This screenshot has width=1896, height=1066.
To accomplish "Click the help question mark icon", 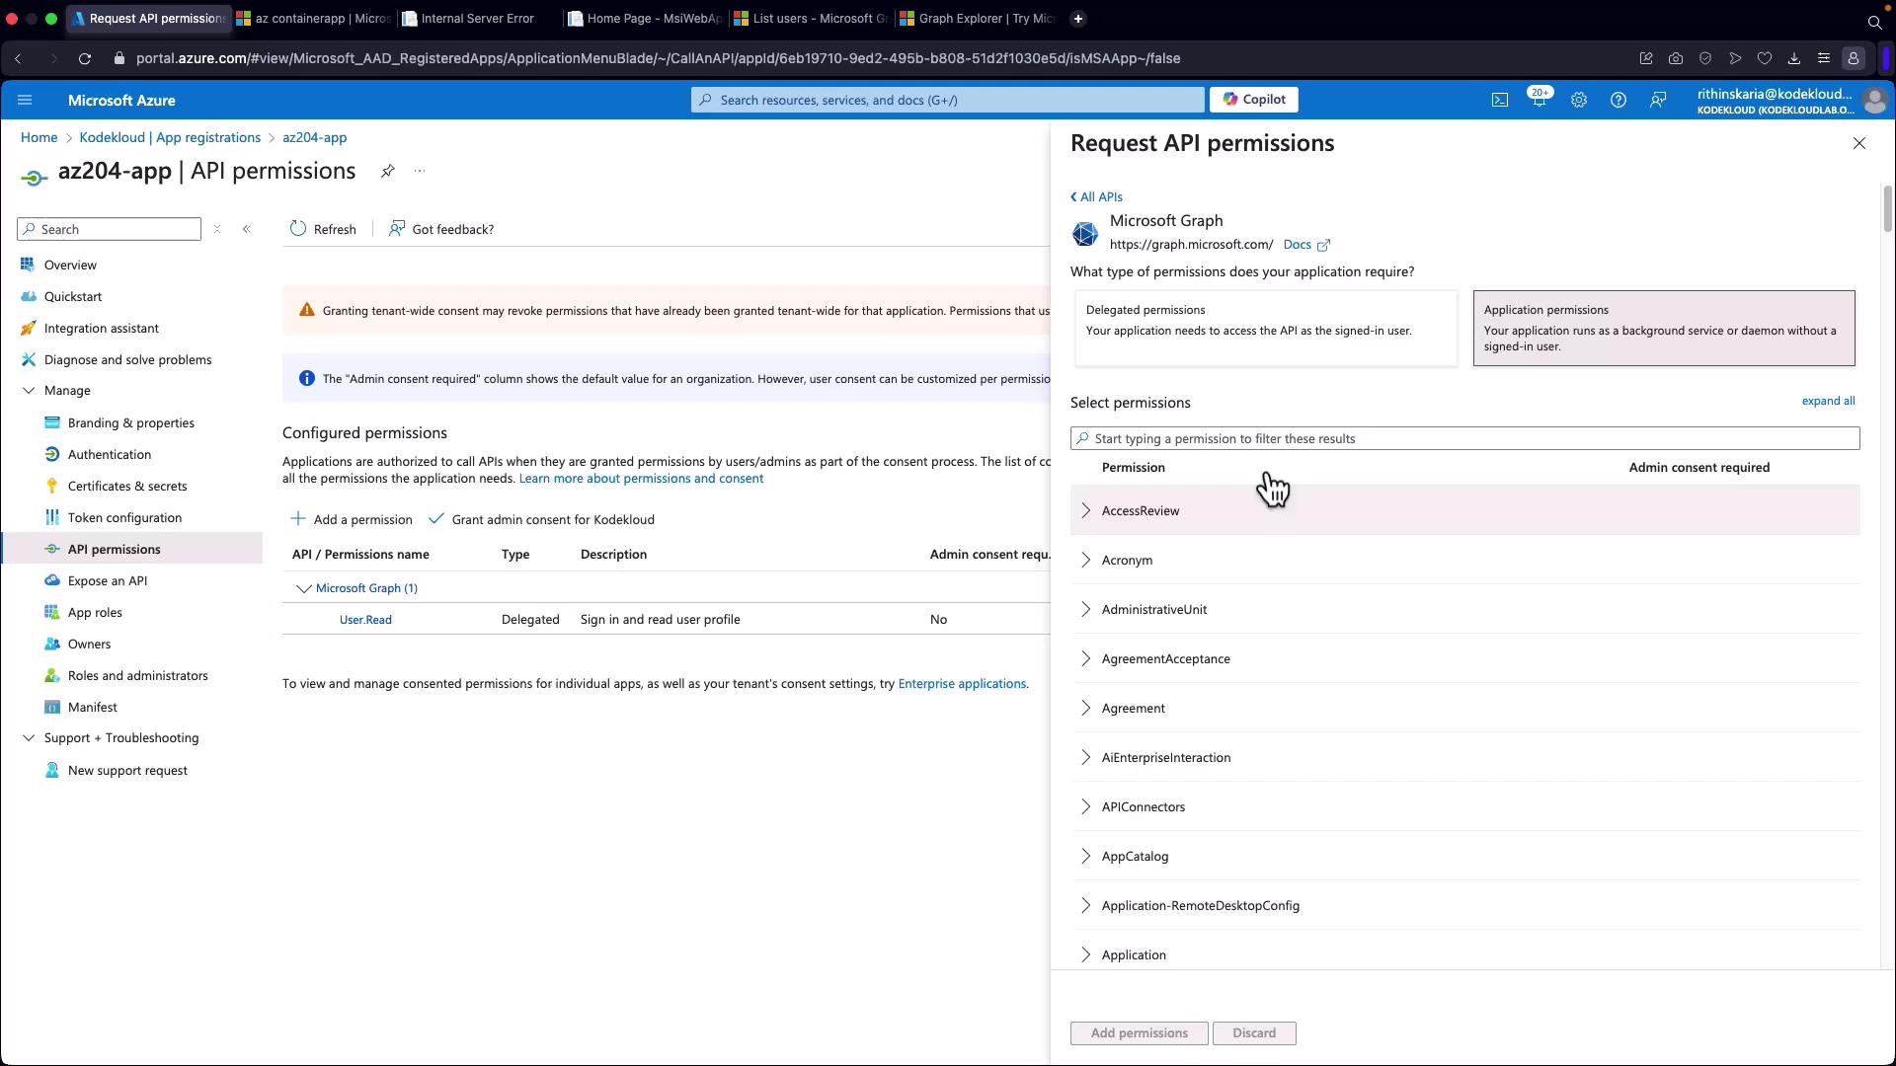I will click(x=1618, y=100).
